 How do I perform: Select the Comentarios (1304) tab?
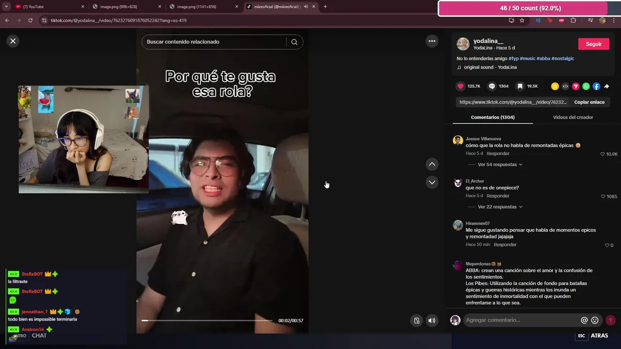(492, 117)
